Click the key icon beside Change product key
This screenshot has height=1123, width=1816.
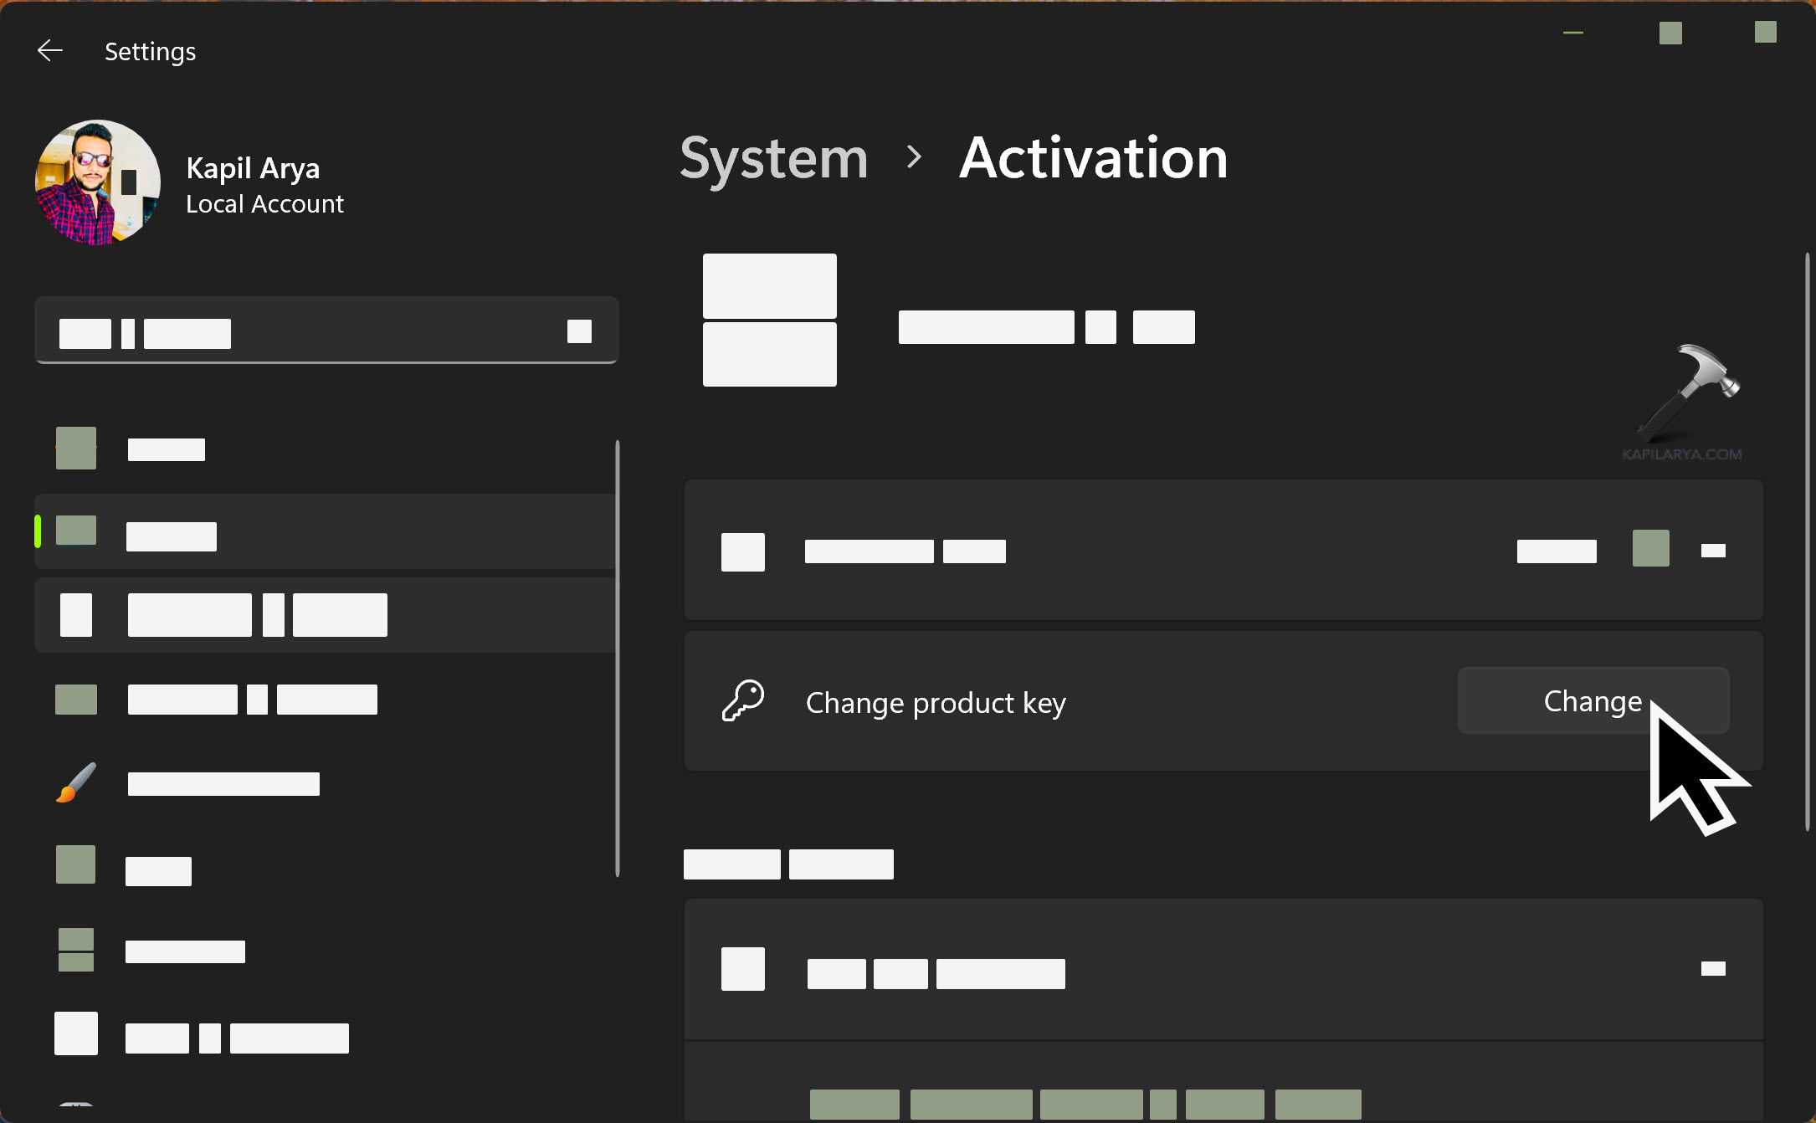(x=743, y=701)
